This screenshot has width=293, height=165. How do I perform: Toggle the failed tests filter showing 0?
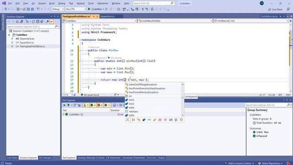pyautogui.click(x=100, y=105)
